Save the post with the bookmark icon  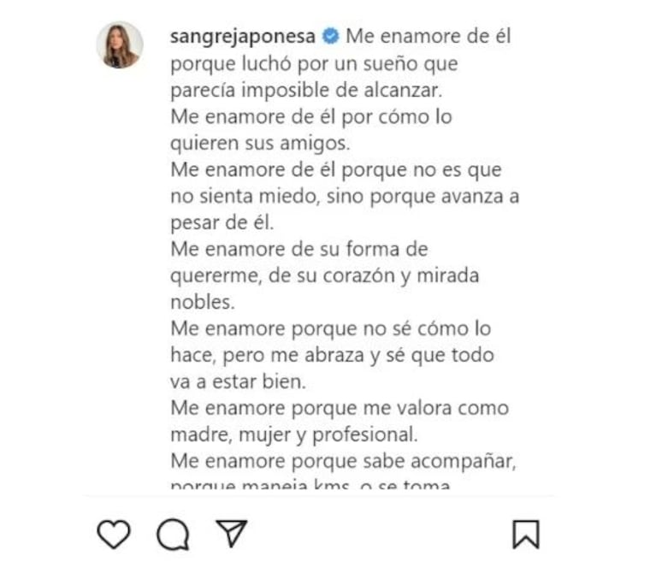(x=526, y=534)
